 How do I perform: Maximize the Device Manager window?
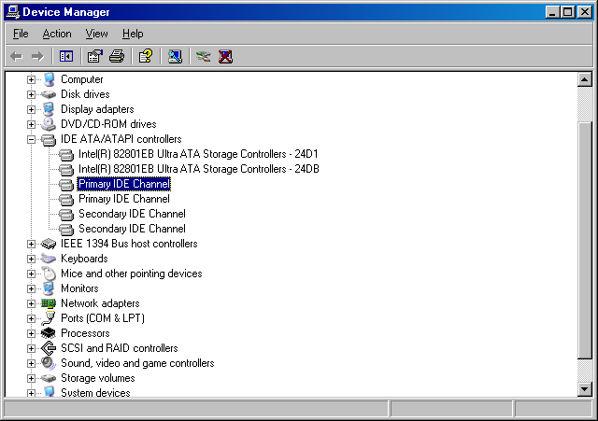[x=567, y=12]
